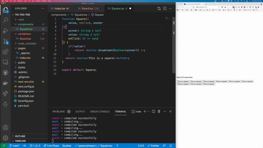Open the Run and Debug view

click(5, 31)
